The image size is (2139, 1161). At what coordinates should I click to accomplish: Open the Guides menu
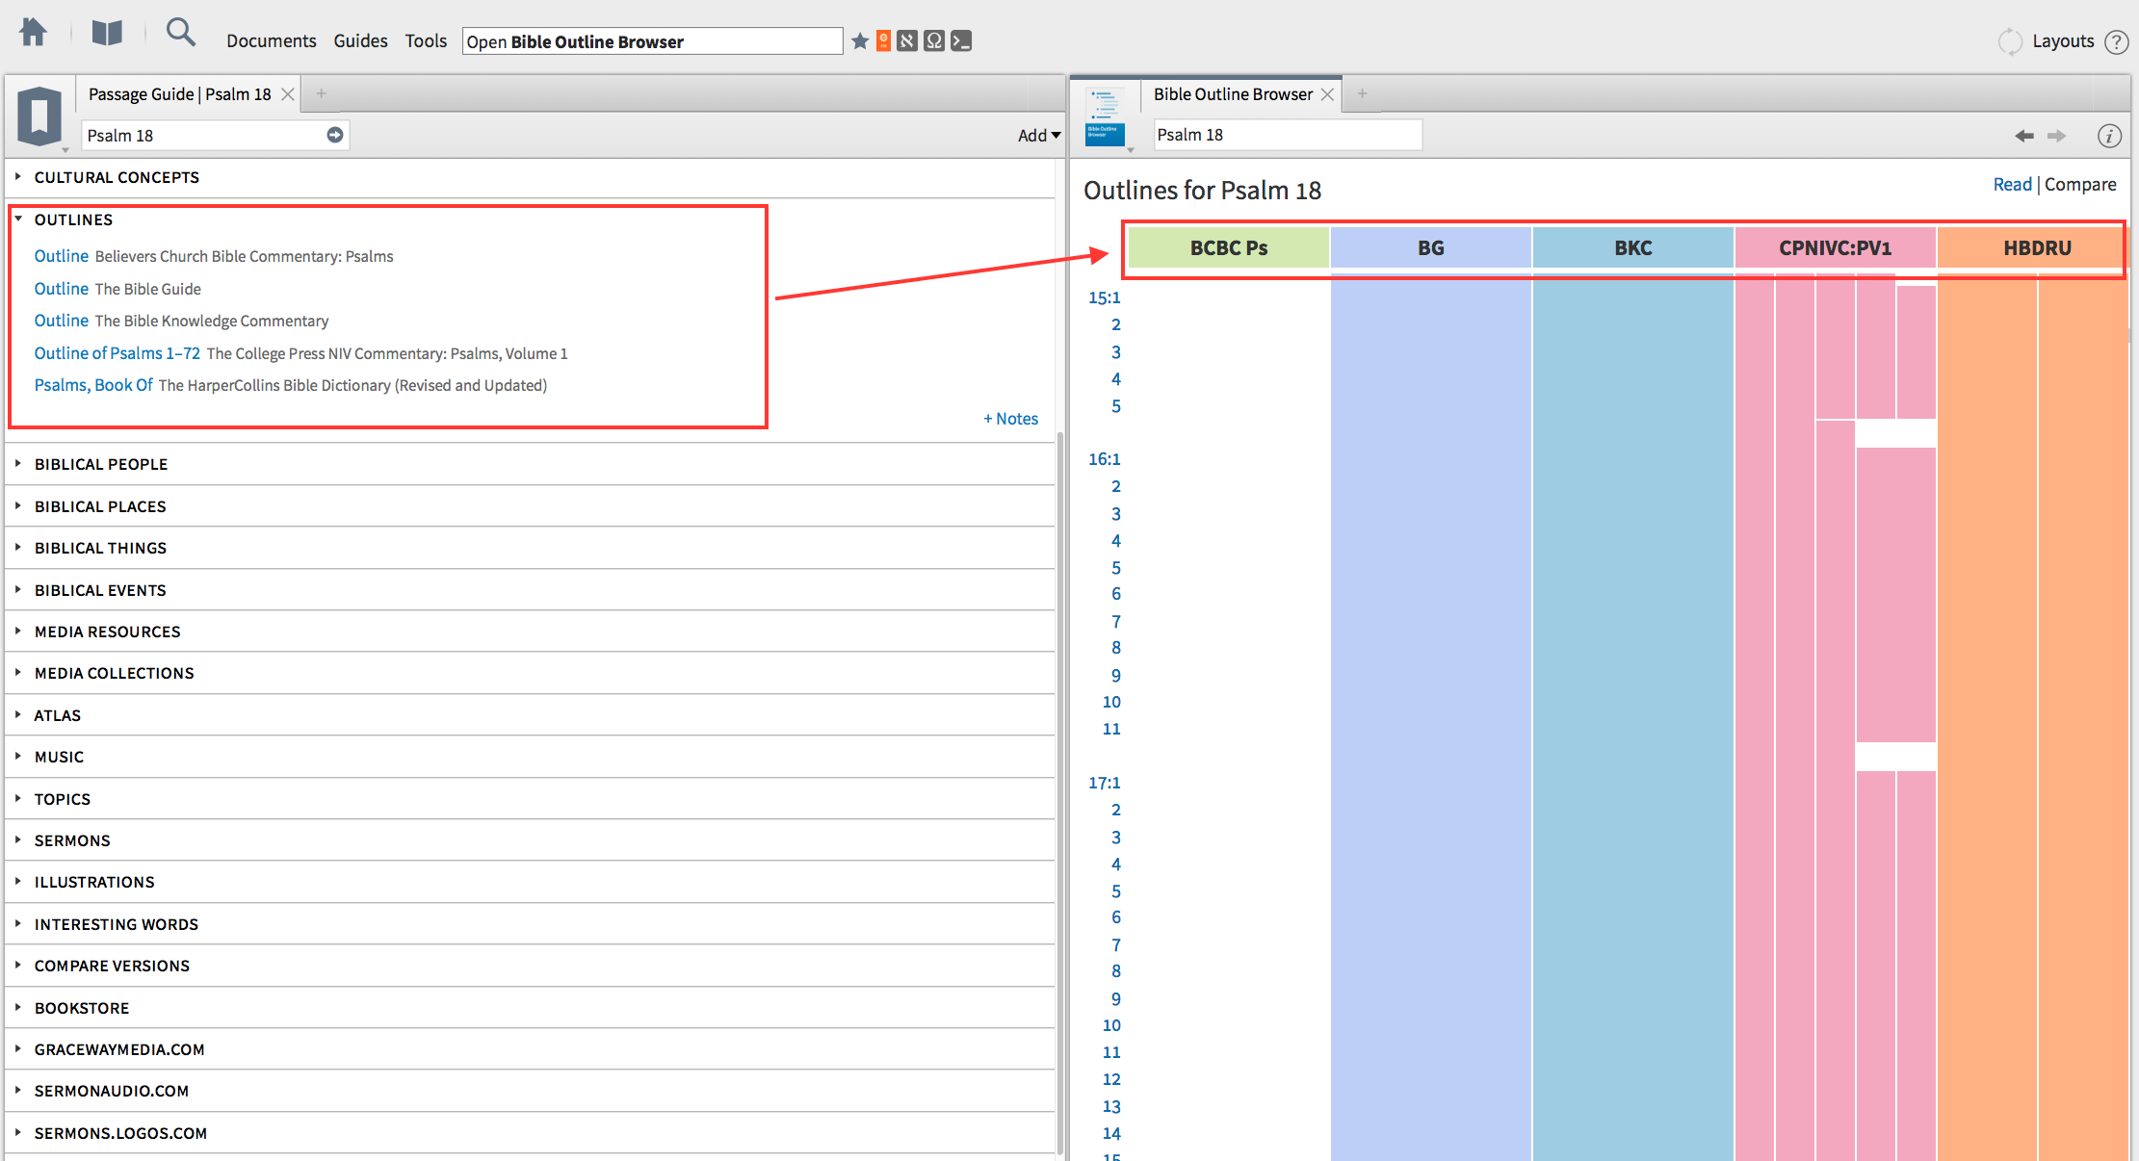[360, 40]
